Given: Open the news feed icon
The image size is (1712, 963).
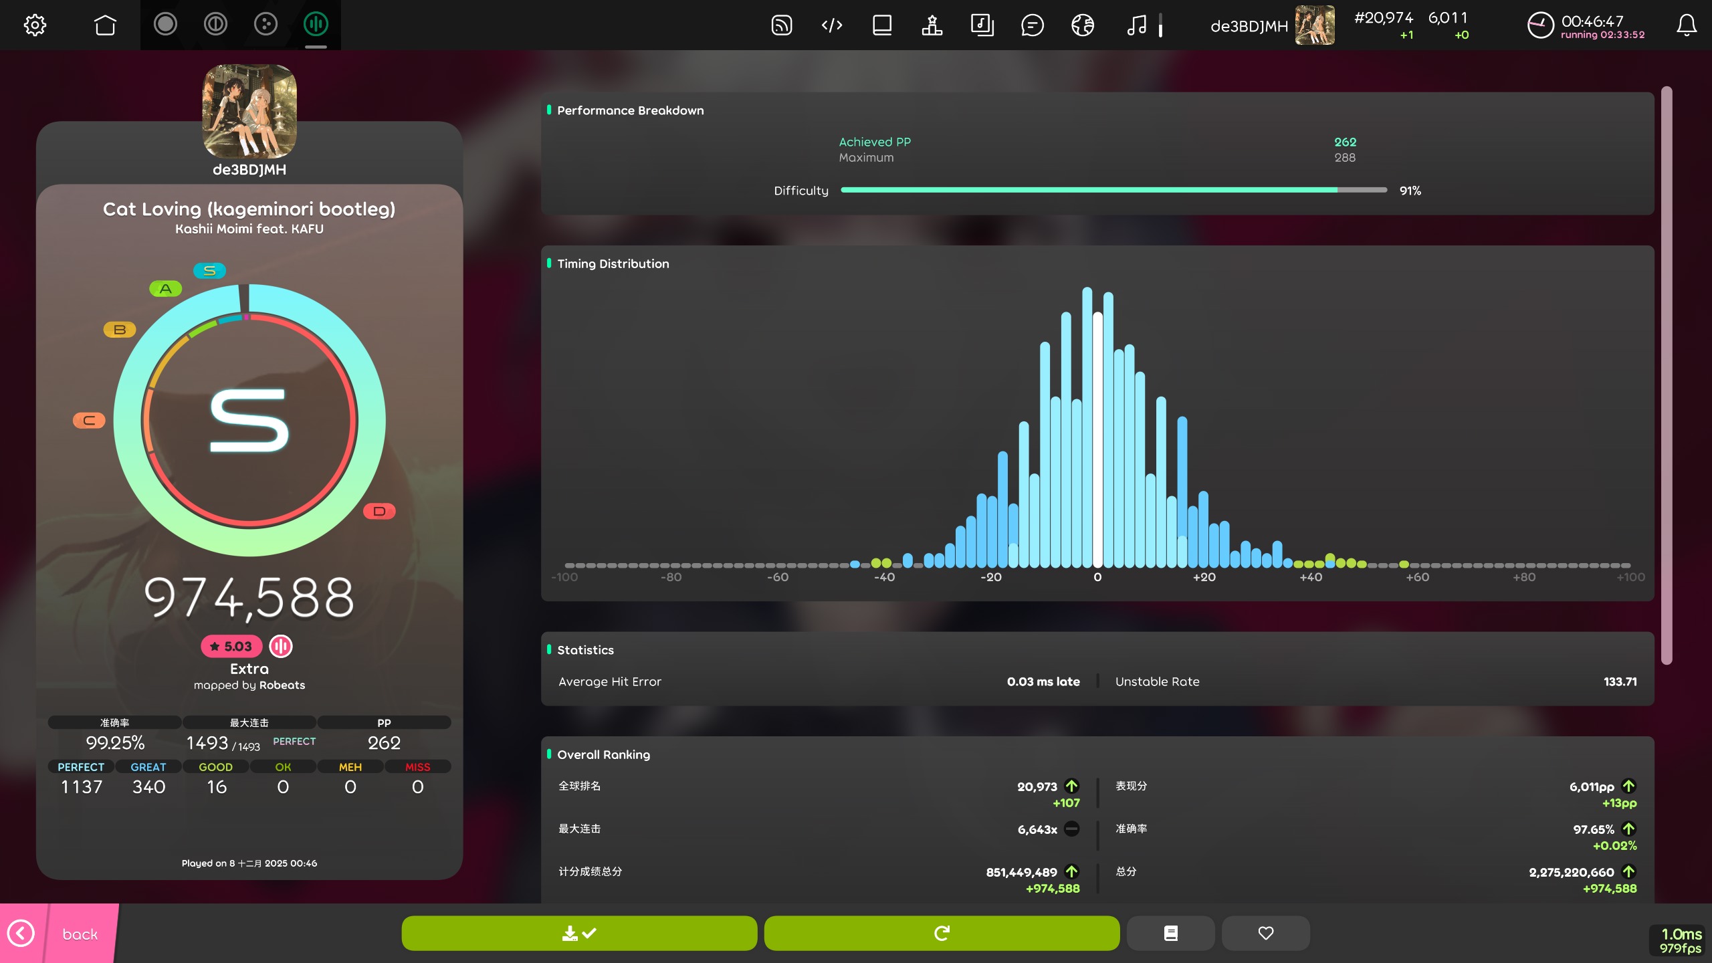Looking at the screenshot, I should [x=781, y=25].
